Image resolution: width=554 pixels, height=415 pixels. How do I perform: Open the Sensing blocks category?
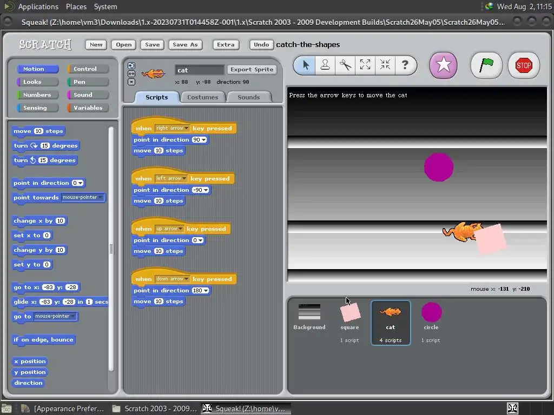37,108
